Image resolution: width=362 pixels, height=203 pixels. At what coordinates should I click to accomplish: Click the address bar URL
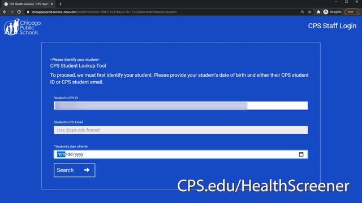coord(104,12)
